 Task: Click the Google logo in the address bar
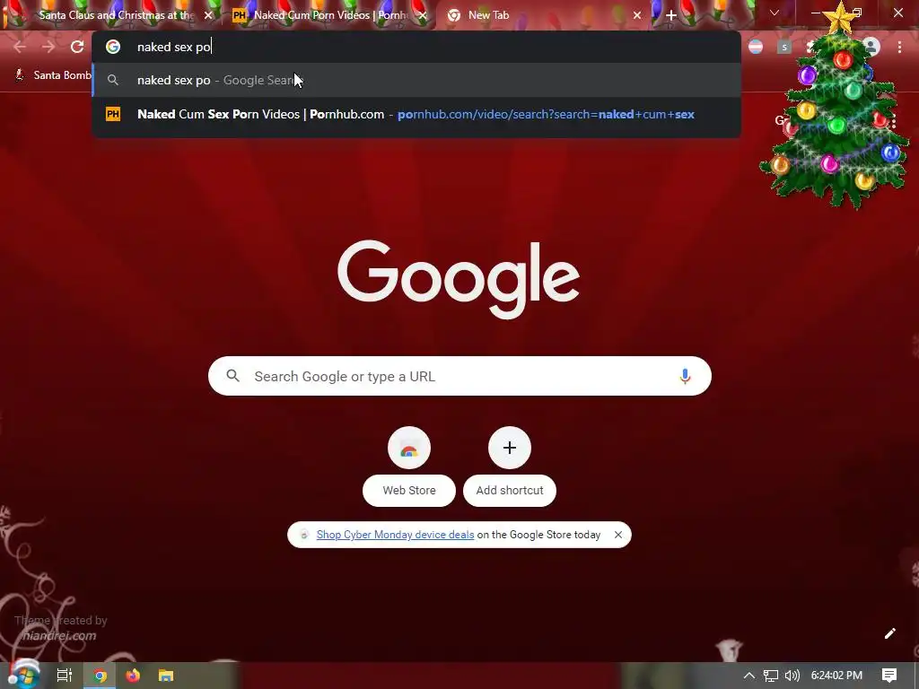[x=112, y=47]
